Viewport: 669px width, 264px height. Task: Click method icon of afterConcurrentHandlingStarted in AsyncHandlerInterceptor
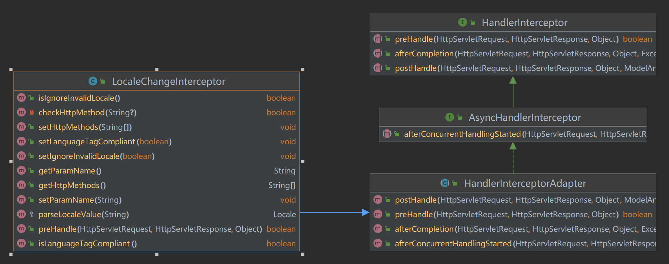coord(387,134)
